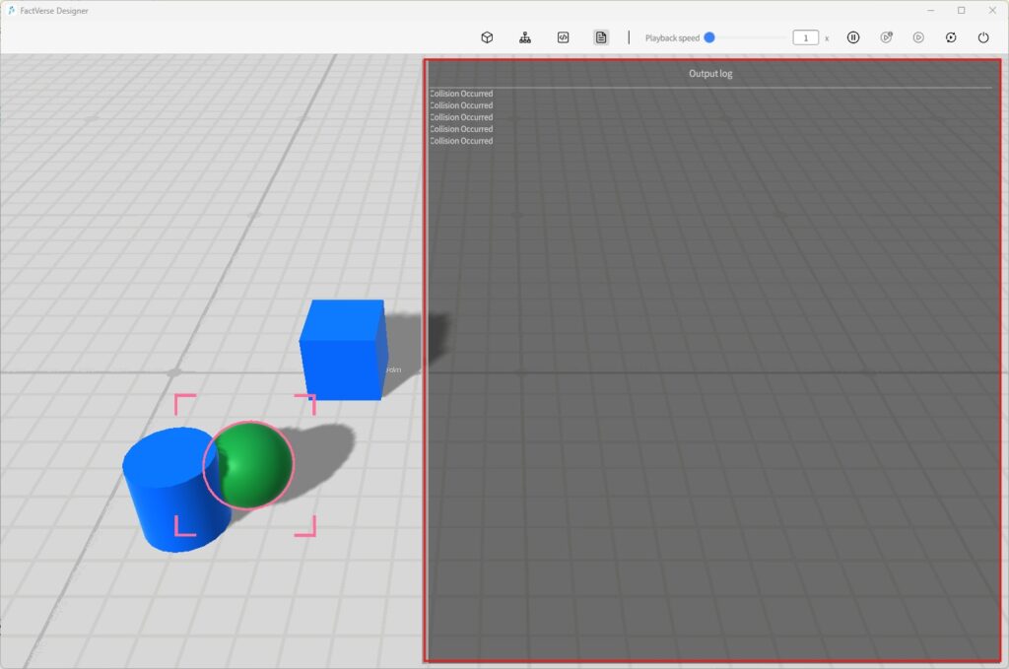Click the Playback speed slider handle
The image size is (1009, 669).
point(709,37)
